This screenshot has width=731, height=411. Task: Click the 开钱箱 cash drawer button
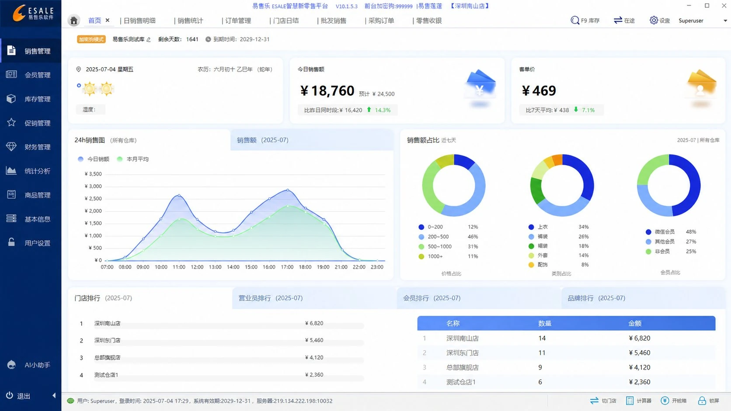(674, 401)
